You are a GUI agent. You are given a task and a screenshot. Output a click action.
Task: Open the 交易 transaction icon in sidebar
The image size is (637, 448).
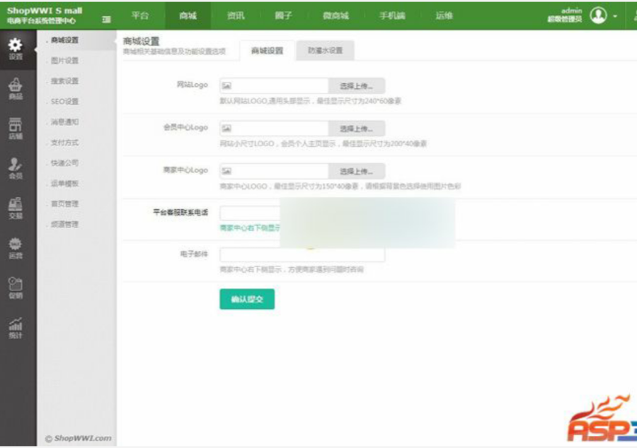pyautogui.click(x=16, y=208)
